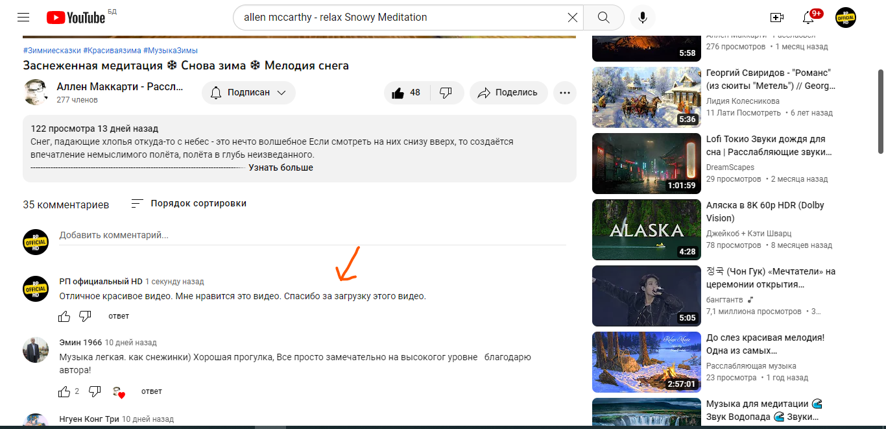Open Лидия Колесникова channel name
This screenshot has height=429, width=886.
pos(743,101)
